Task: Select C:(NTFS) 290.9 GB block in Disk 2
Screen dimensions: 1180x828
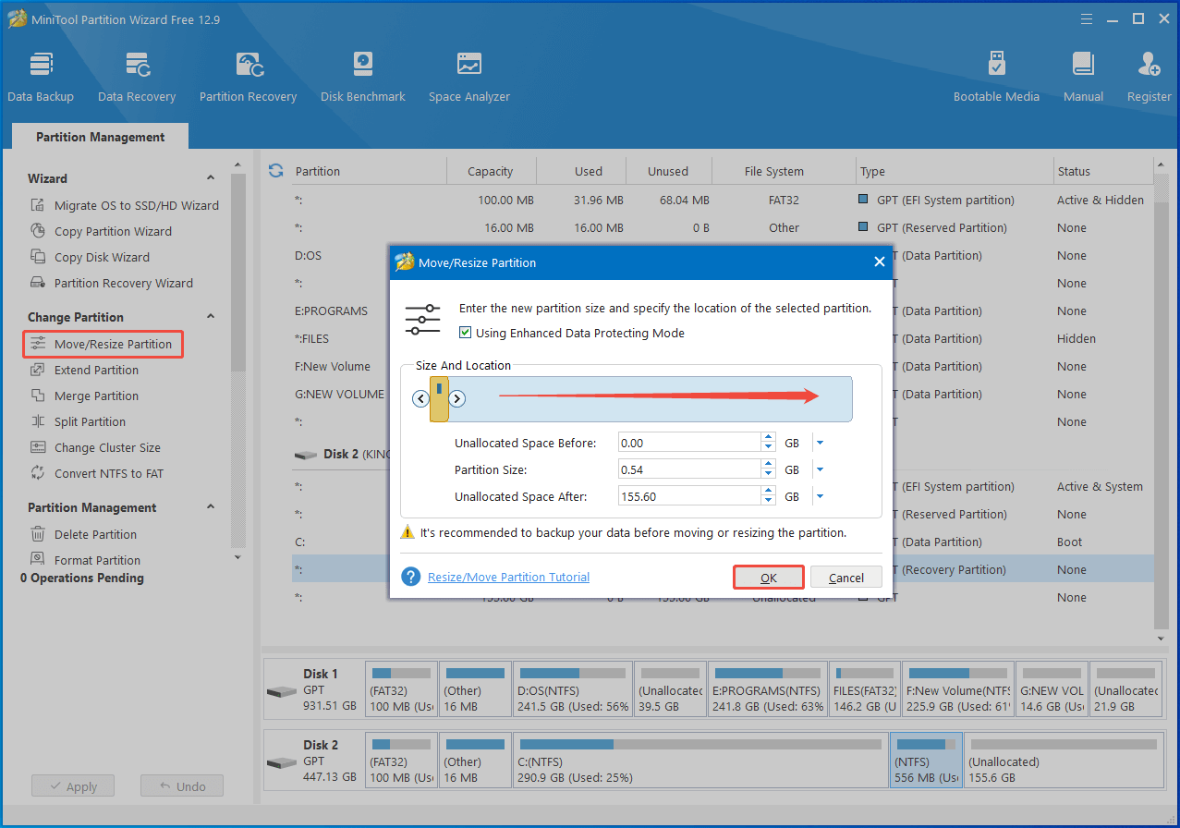Action: 700,760
